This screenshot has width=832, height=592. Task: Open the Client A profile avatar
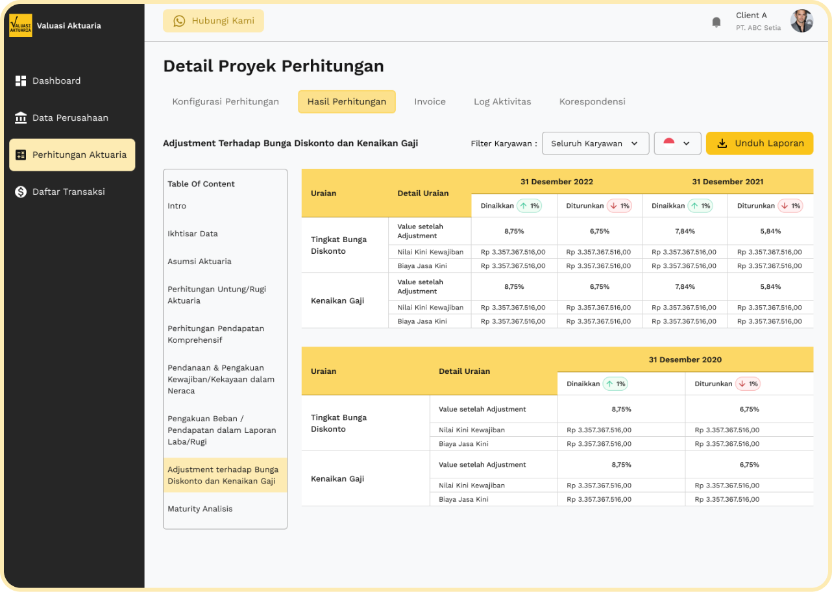[x=801, y=21]
